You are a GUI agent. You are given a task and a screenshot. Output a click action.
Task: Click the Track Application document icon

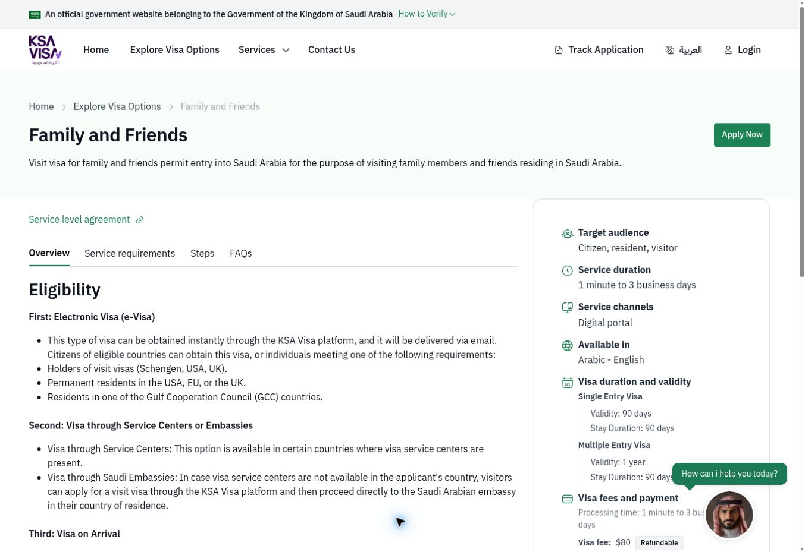559,51
